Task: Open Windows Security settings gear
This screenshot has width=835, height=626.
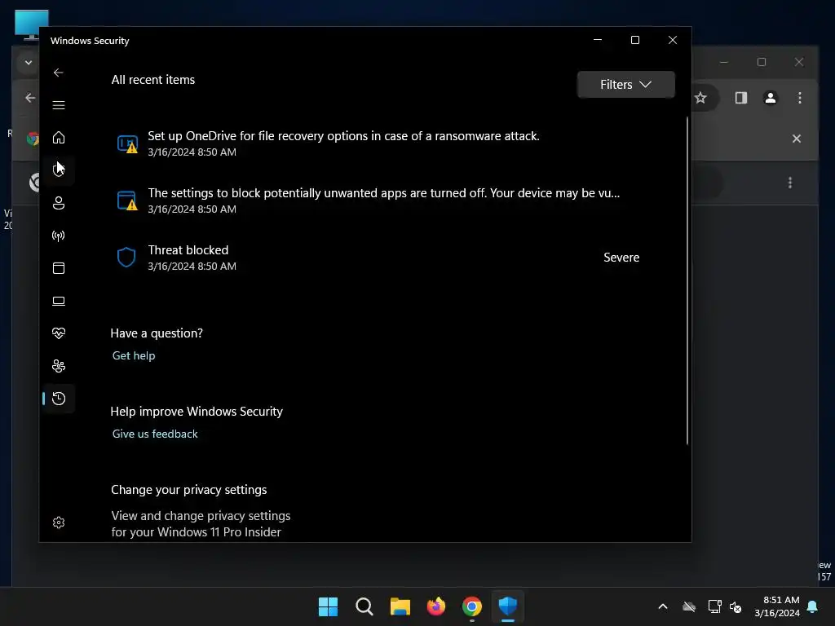Action: point(59,522)
